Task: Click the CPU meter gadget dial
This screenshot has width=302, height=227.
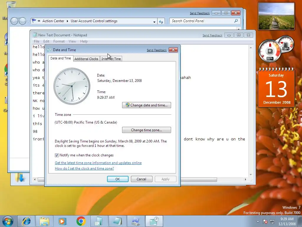Action: pyautogui.click(x=270, y=51)
